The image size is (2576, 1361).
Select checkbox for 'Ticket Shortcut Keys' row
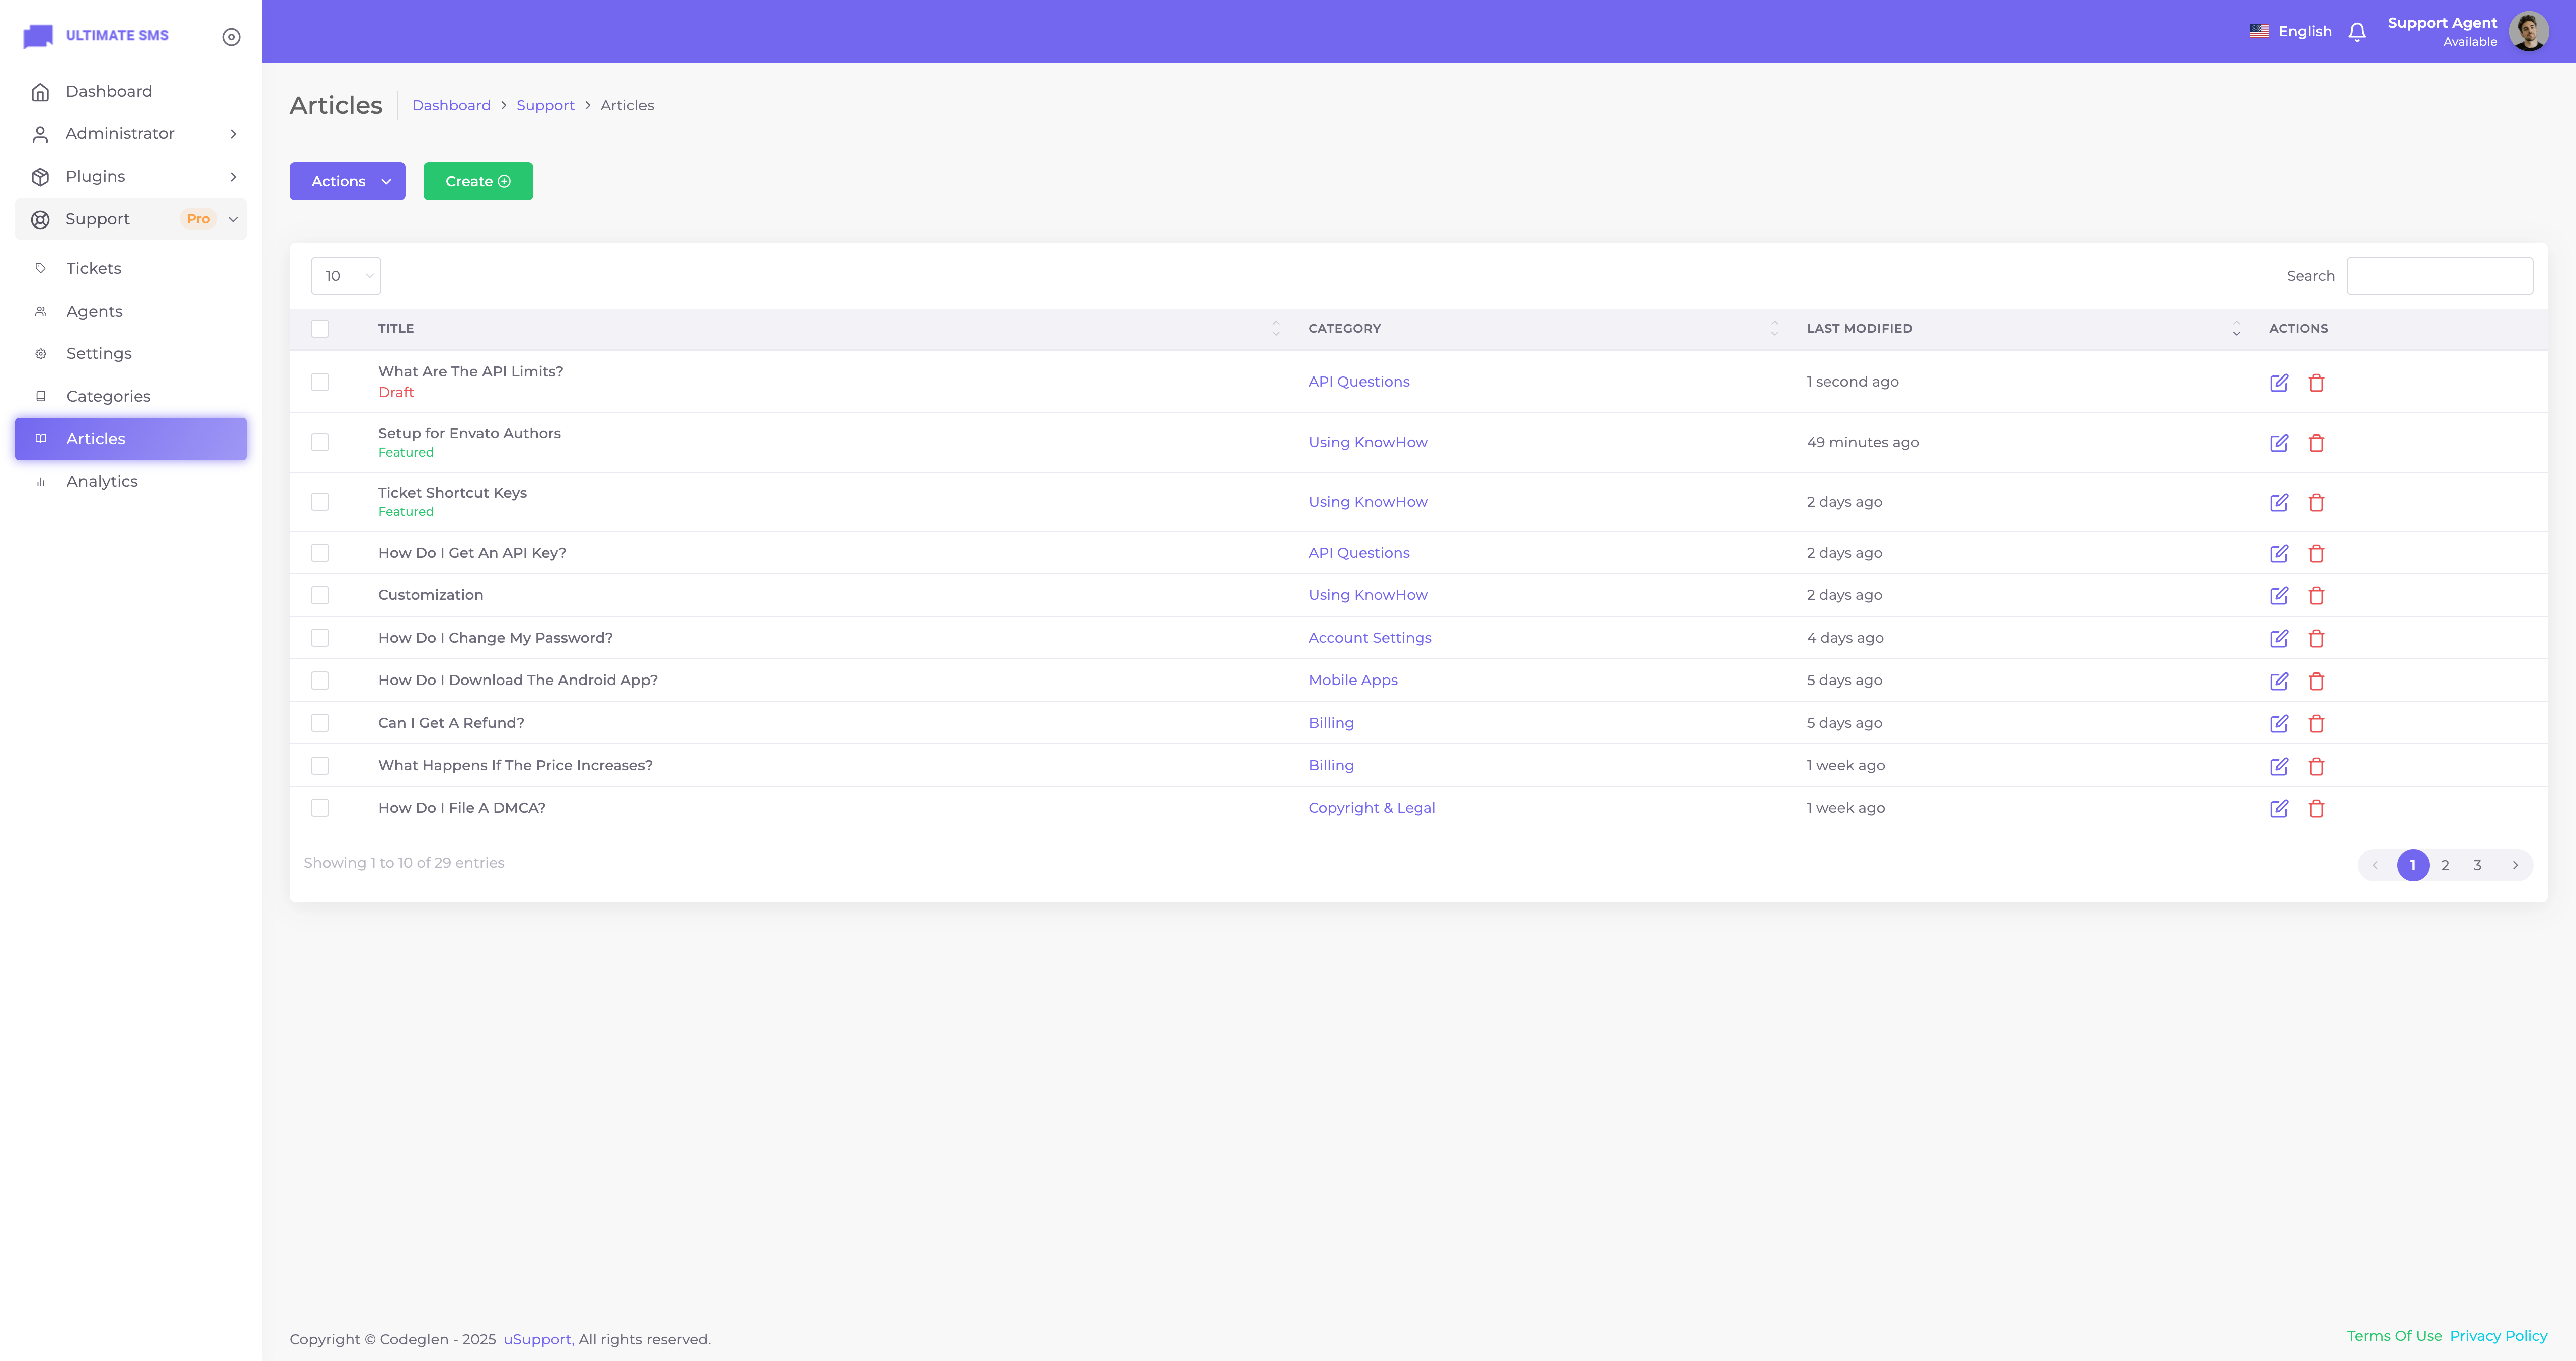tap(320, 501)
